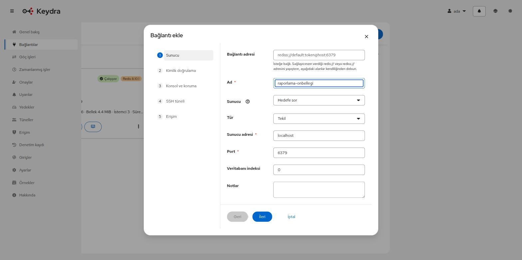Open the ada user dropdown
This screenshot has width=522, height=260.
click(457, 11)
